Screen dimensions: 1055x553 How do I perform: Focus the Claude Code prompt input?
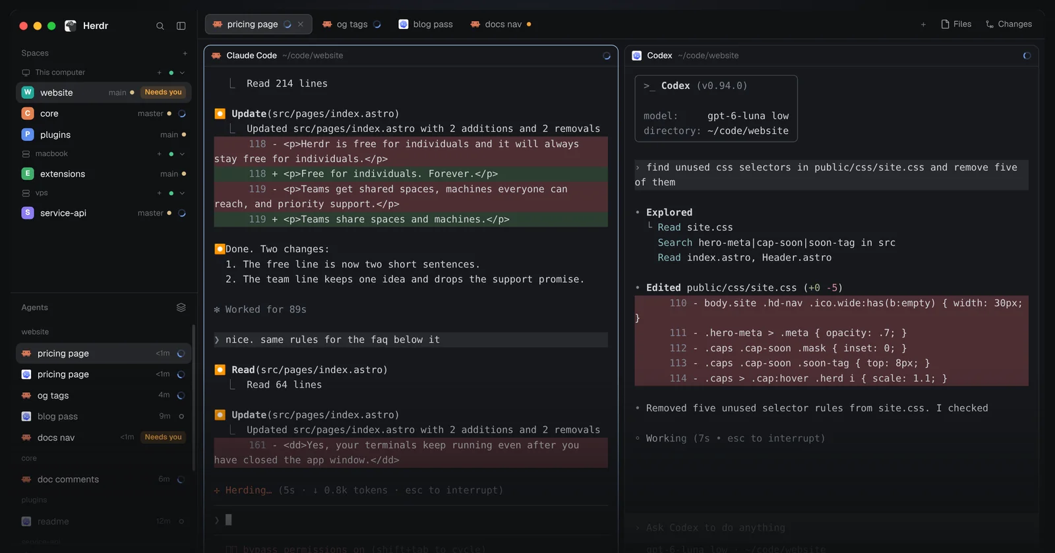(411, 520)
